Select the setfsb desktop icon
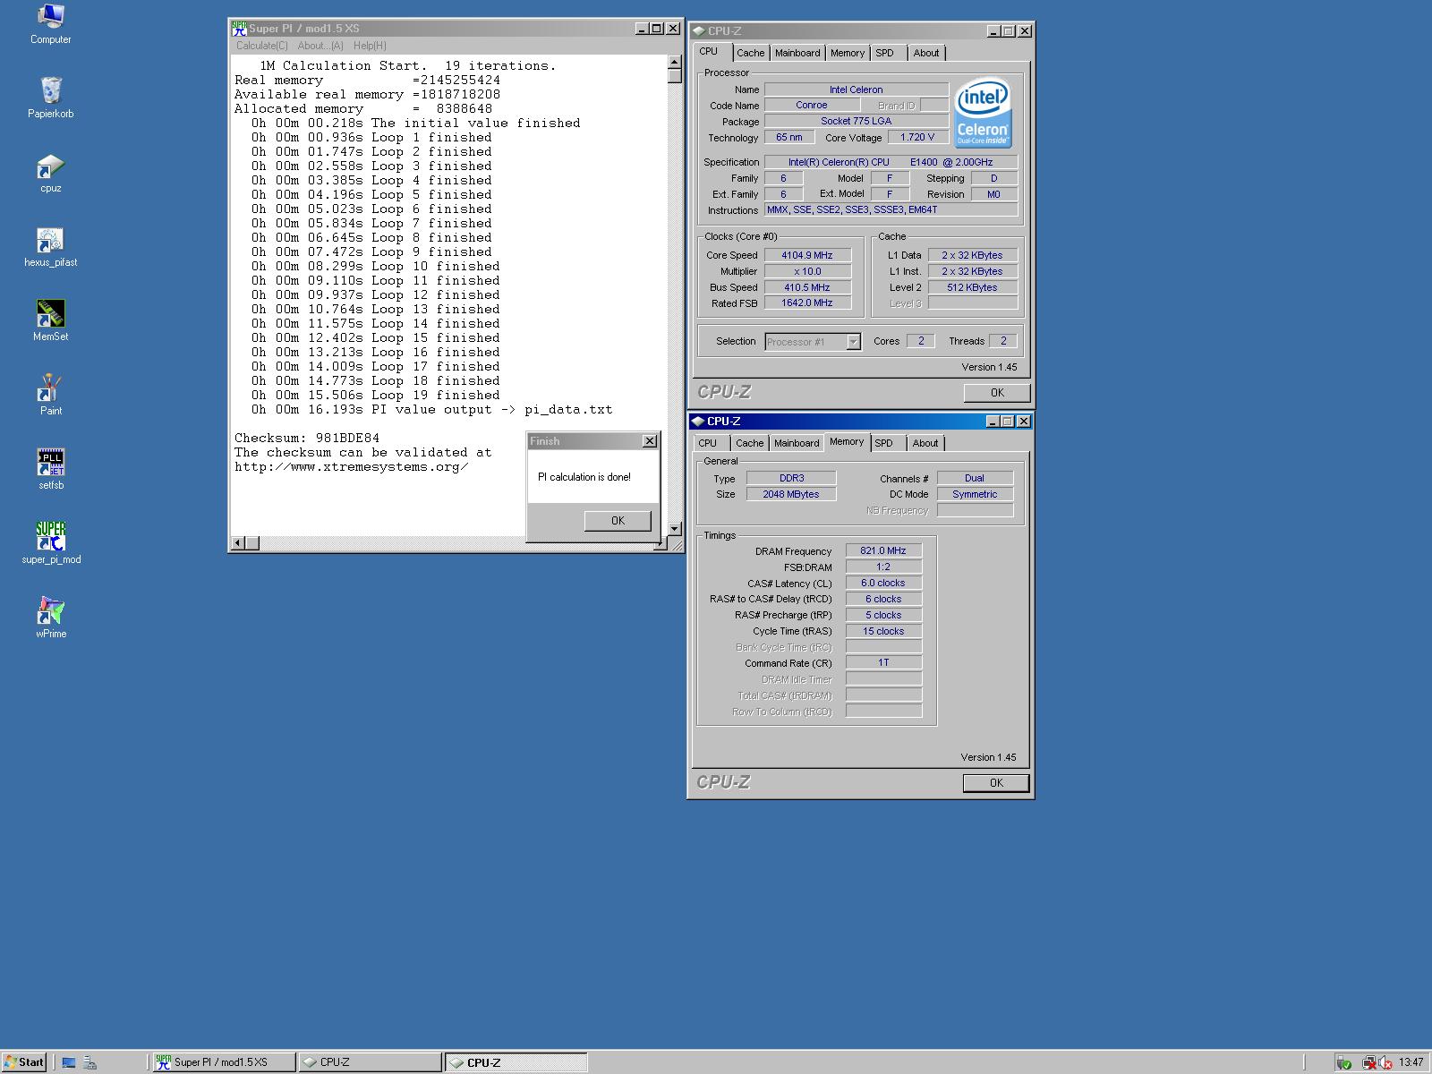The height and width of the screenshot is (1074, 1432). coord(50,470)
